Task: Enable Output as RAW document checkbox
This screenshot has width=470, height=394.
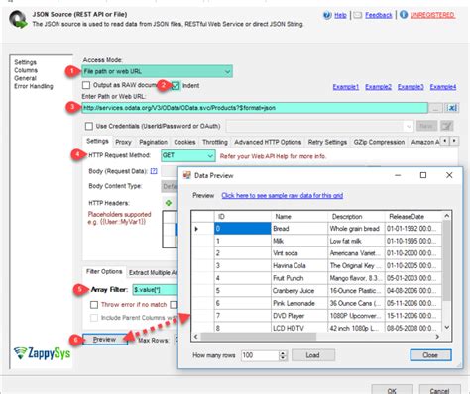Action: pos(86,85)
